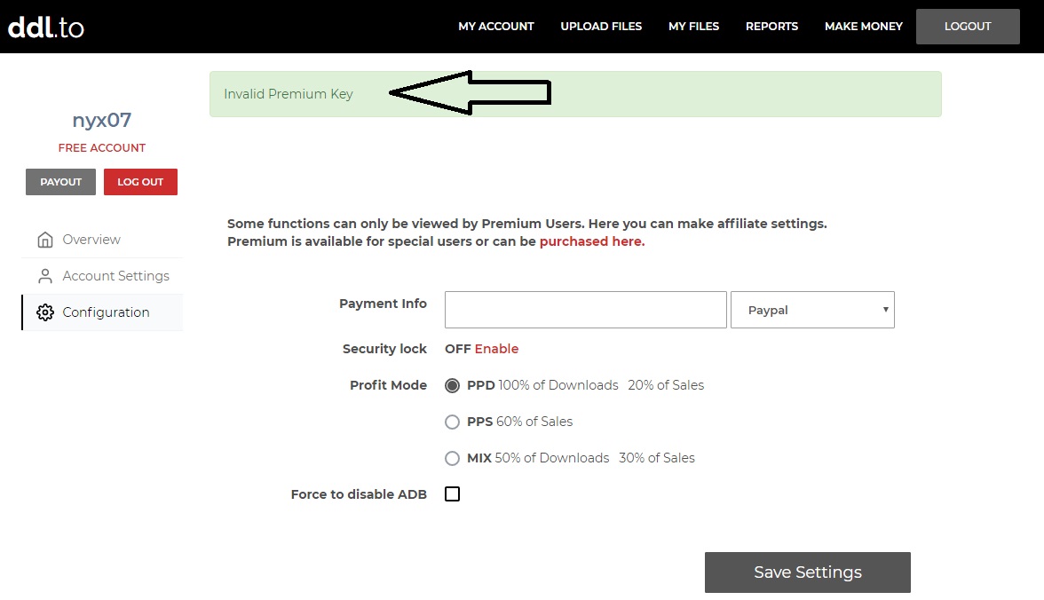Open the REPORTS menu item
Viewport: 1044px width, 600px height.
coord(771,27)
